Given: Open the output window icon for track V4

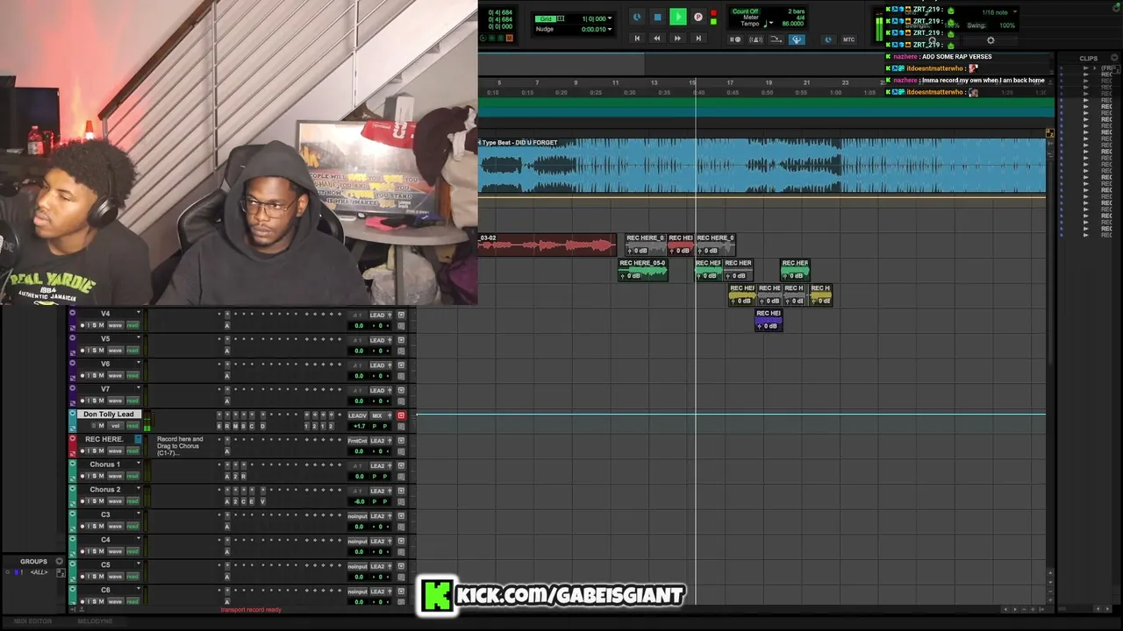Looking at the screenshot, I should click(x=401, y=315).
